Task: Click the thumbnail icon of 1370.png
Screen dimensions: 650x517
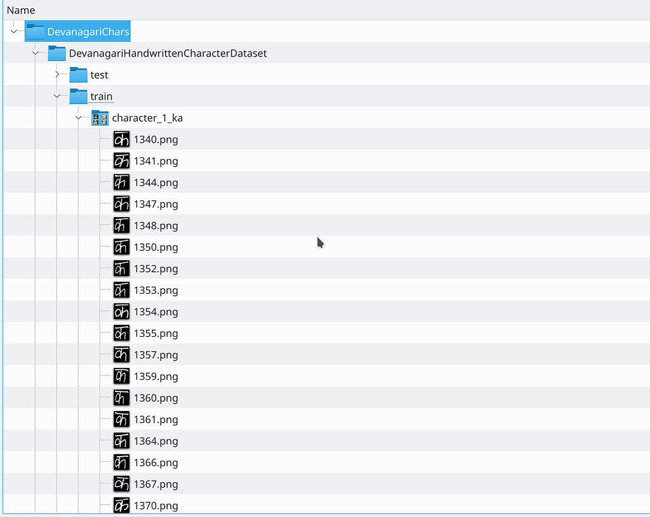Action: tap(121, 505)
